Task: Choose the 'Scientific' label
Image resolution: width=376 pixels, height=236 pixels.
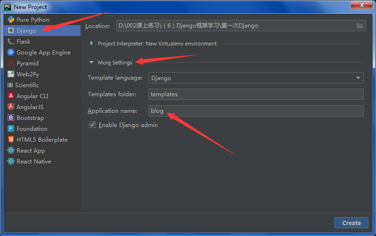Action: tap(27, 85)
